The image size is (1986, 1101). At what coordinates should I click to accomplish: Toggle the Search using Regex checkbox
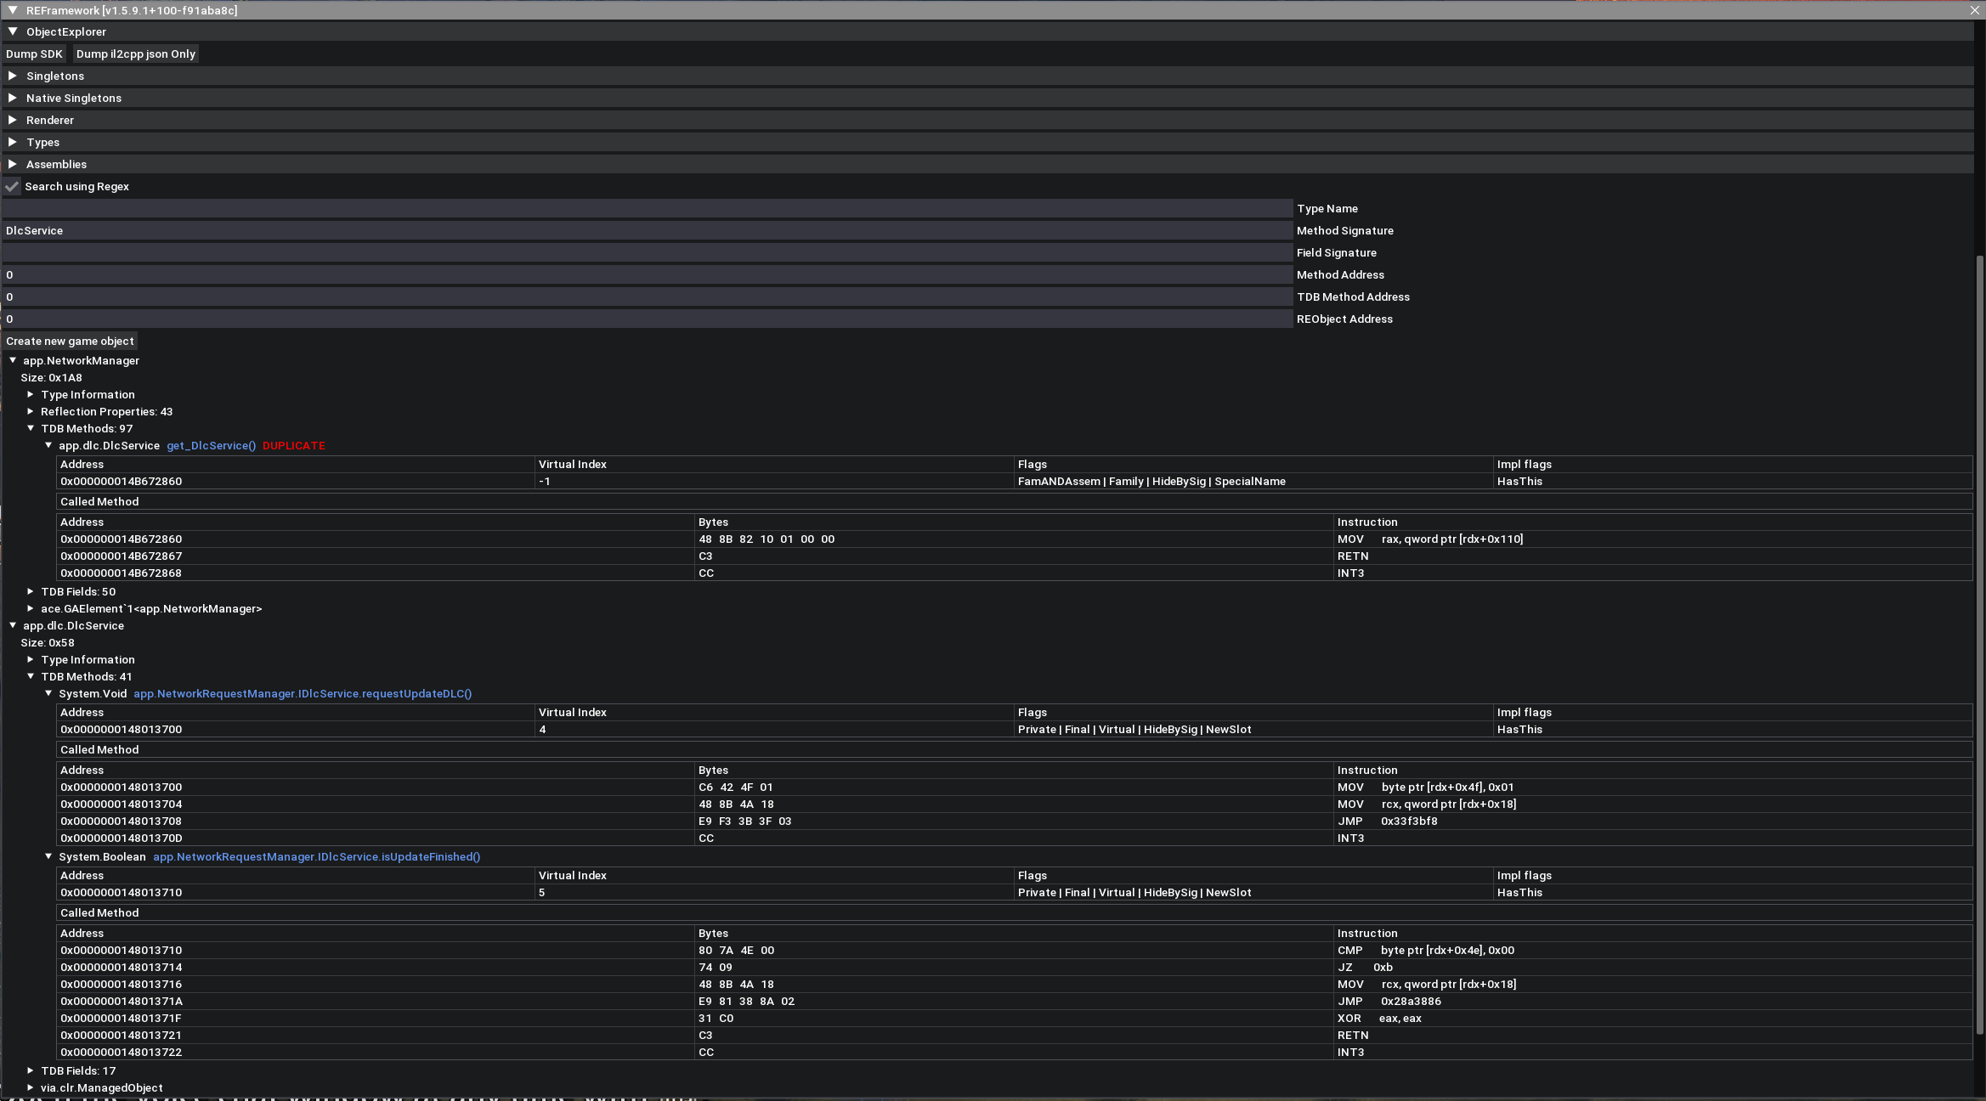coord(12,186)
